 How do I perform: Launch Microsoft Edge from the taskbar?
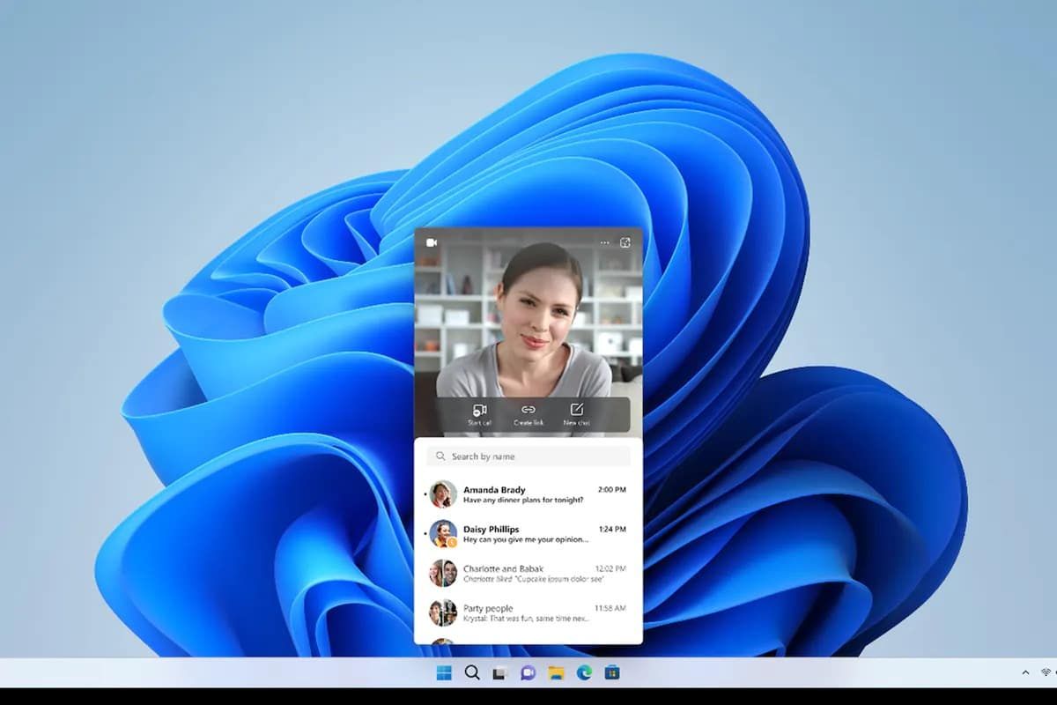[x=584, y=672]
